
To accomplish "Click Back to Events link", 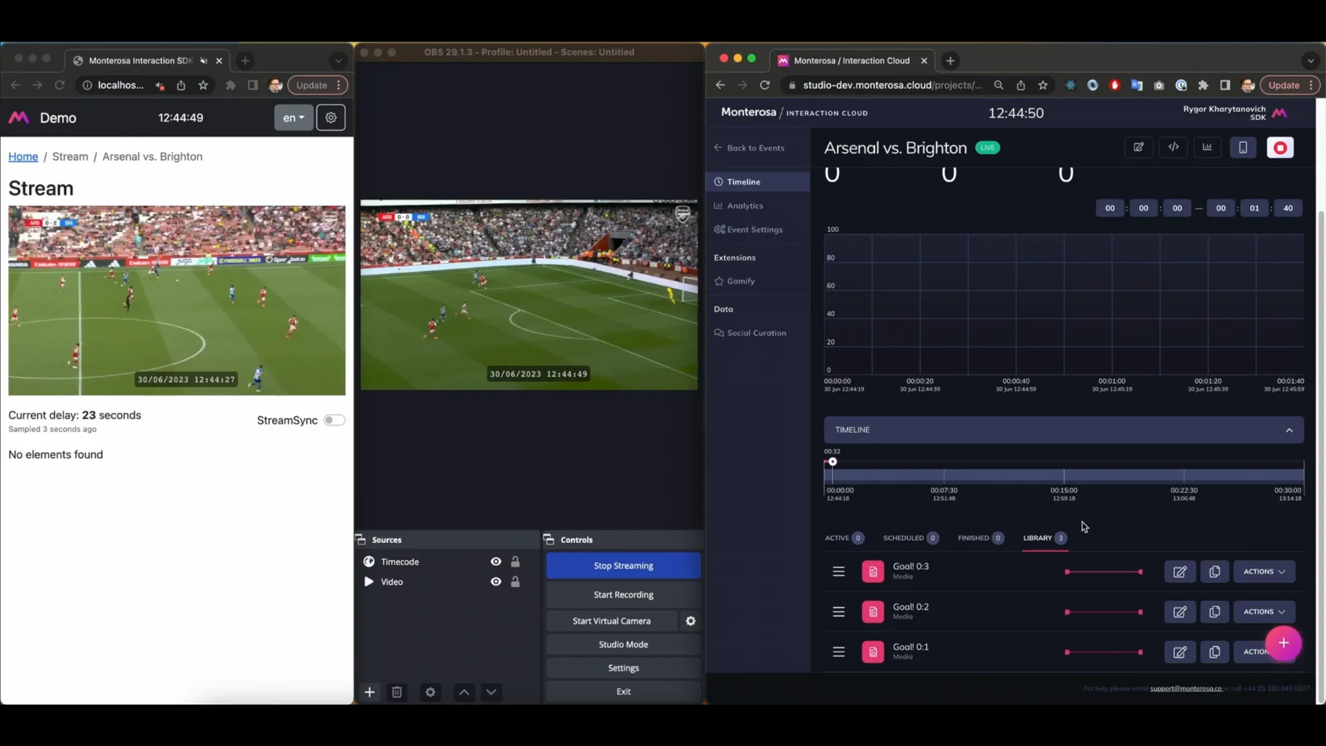I will pos(755,147).
